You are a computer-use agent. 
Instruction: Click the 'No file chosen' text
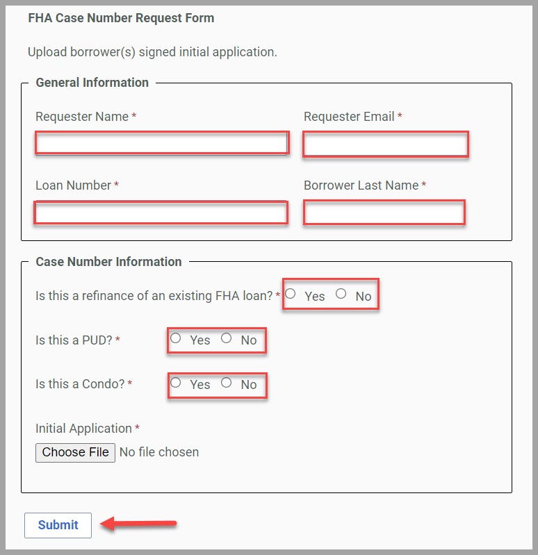click(159, 452)
